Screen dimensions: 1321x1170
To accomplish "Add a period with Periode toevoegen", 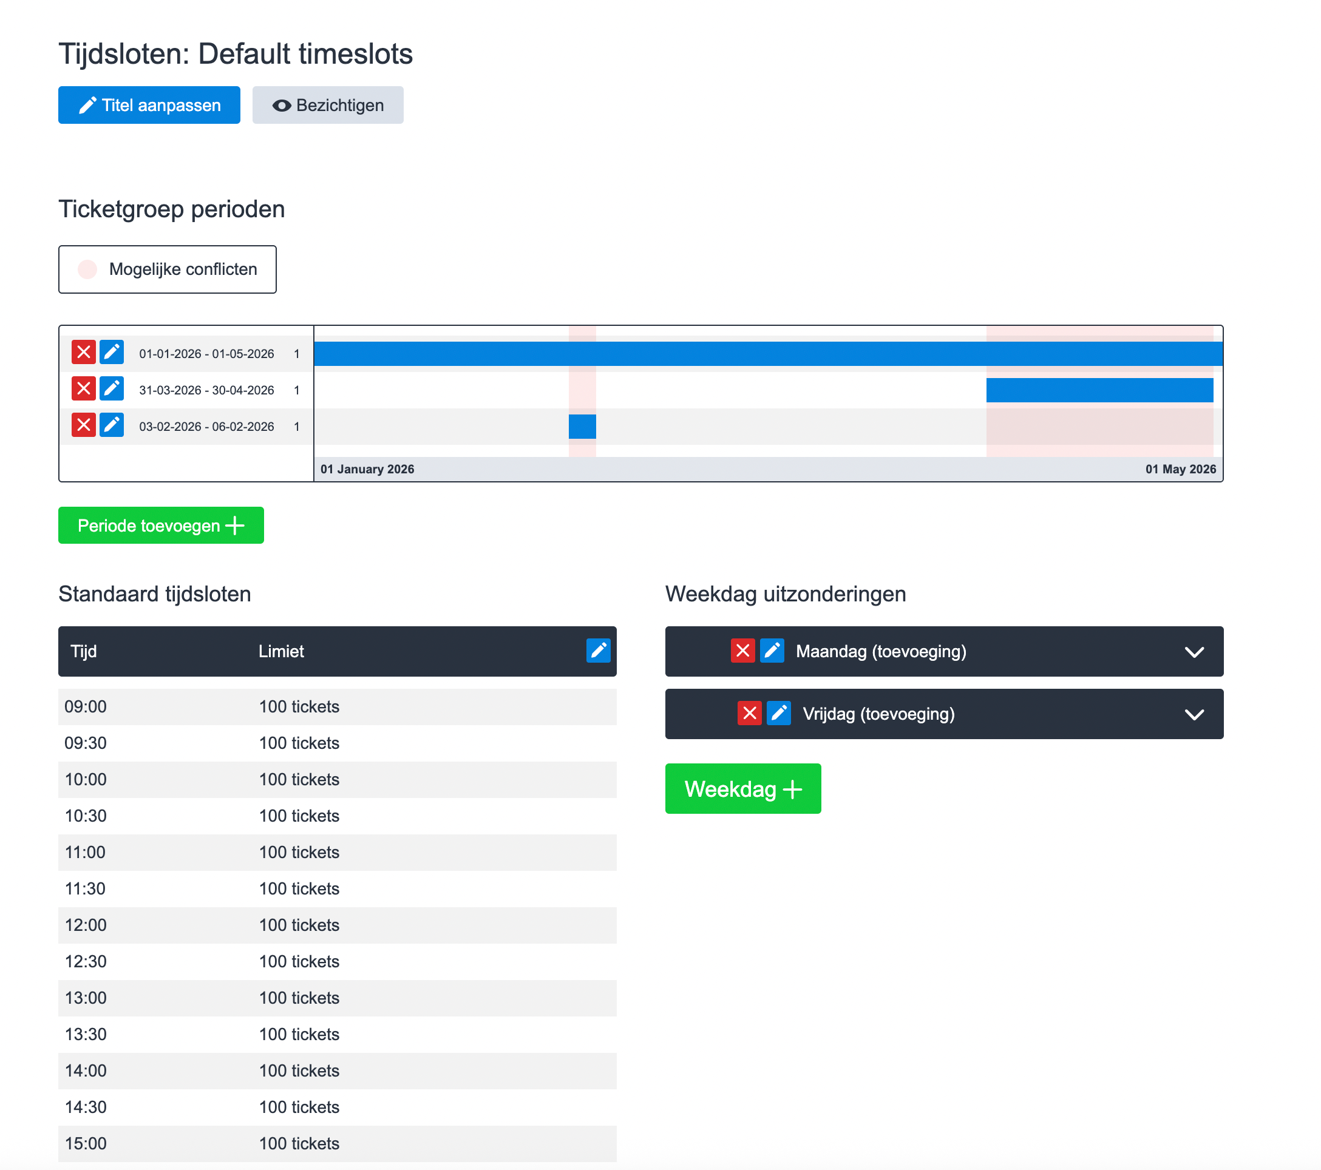I will click(161, 526).
